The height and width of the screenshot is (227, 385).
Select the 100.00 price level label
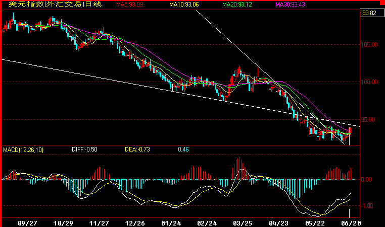(x=370, y=82)
